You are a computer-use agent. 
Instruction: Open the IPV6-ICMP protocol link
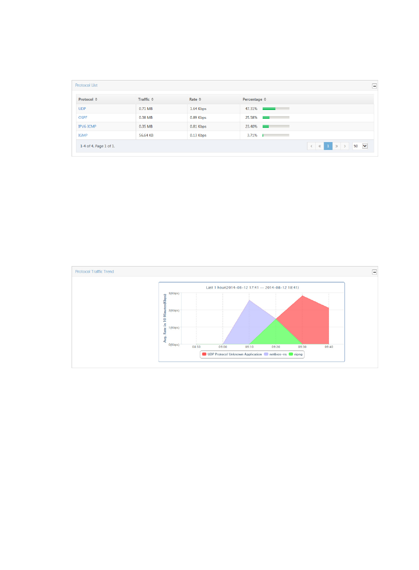(87, 126)
